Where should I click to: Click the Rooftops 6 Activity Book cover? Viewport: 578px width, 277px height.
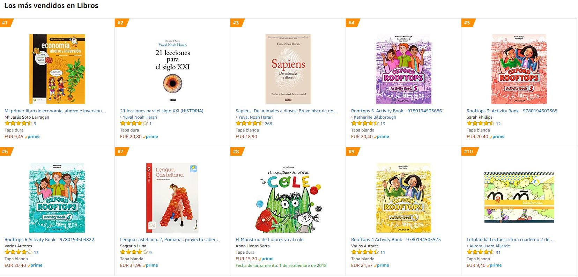[57, 197]
